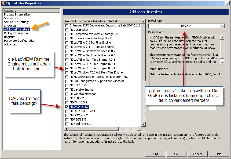Enable NI-FGEN 2.5 checkbox
Viewport: 231px width, 159px height.
point(67,120)
